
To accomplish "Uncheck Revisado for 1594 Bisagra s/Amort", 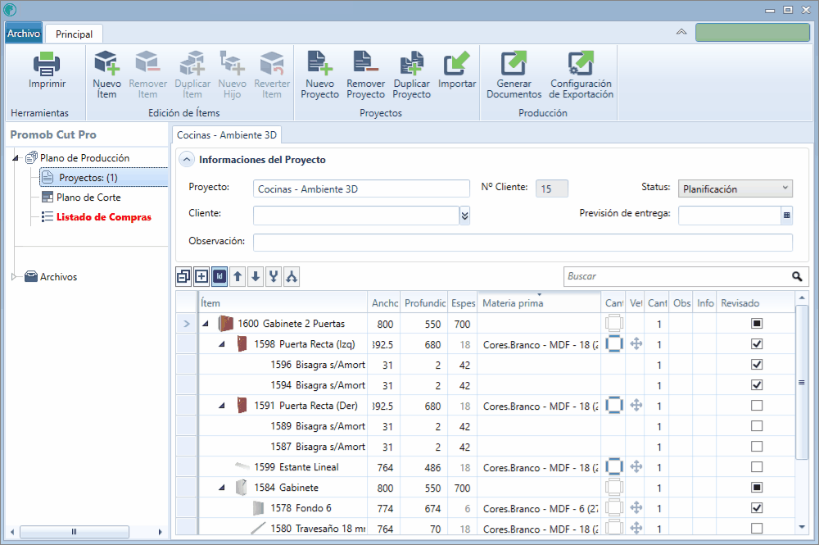I will 756,385.
